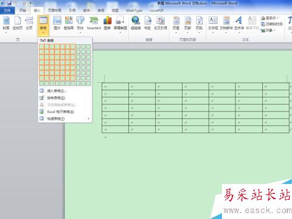Open the Signature Line (签名行) dropdown
Viewport: 292px width, 219px height.
270,18
